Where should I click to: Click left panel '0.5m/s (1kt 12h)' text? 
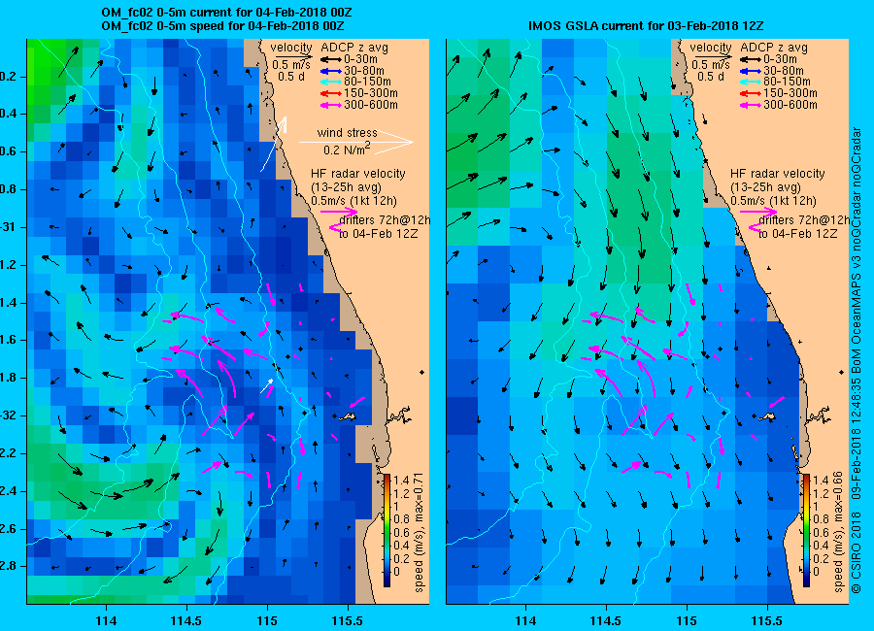[x=353, y=201]
